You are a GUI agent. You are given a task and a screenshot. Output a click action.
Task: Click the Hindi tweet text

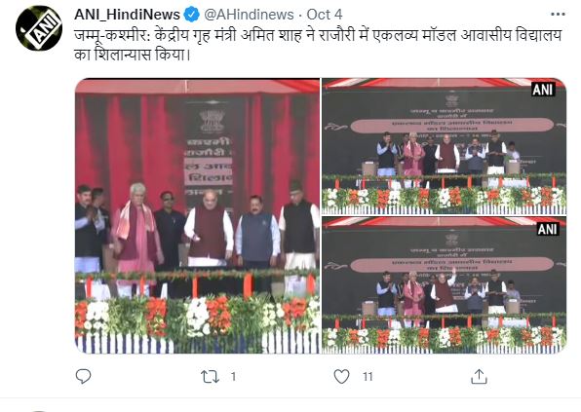[x=318, y=45]
